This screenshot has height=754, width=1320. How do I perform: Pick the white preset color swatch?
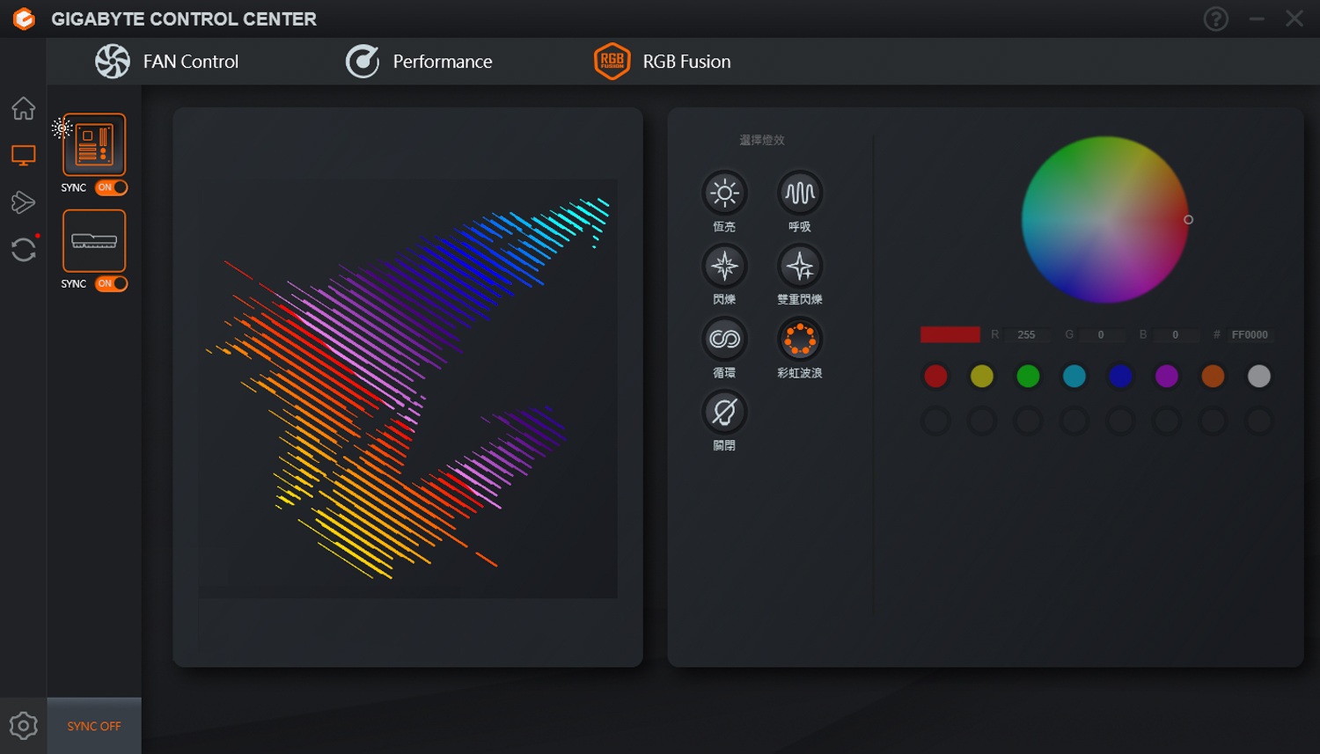pos(1259,377)
